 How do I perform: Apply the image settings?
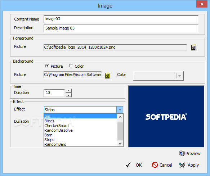pyautogui.click(x=189, y=165)
